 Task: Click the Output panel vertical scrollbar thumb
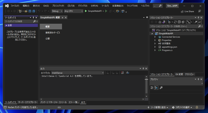tap(147, 86)
